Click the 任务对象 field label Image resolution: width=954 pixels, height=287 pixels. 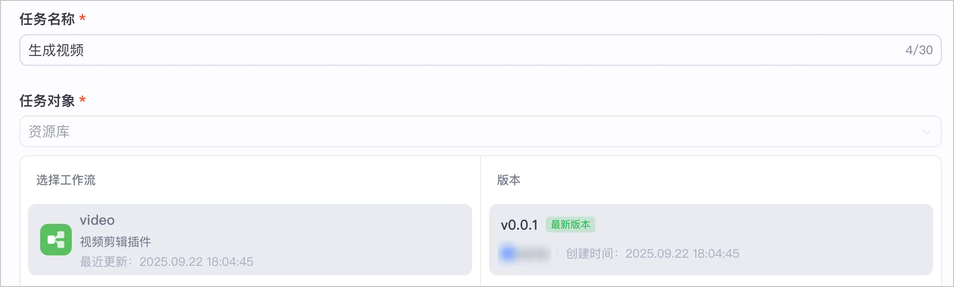47,101
